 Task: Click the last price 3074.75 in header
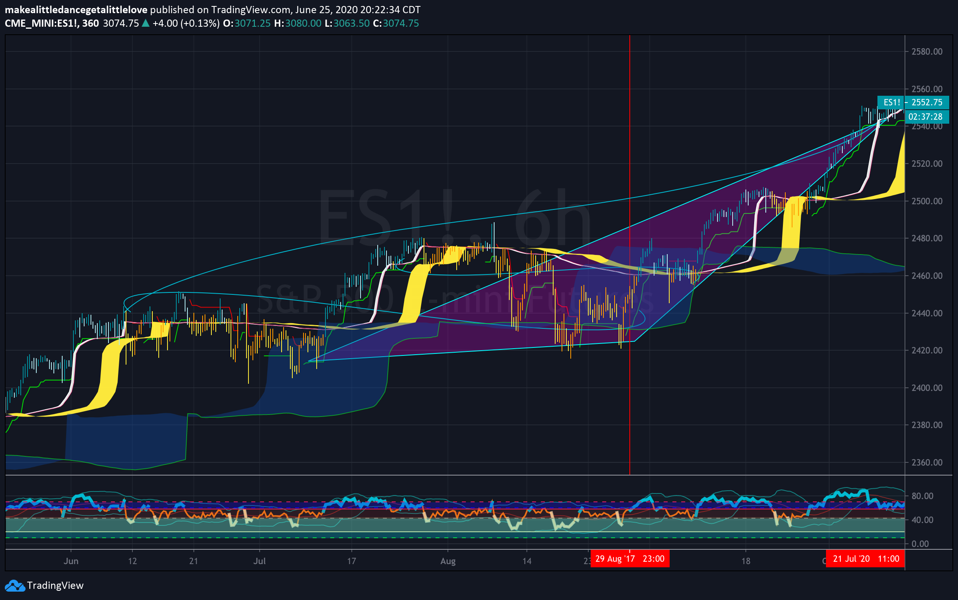coord(121,24)
